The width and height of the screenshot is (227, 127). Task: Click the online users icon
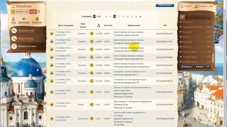pyautogui.click(x=196, y=6)
